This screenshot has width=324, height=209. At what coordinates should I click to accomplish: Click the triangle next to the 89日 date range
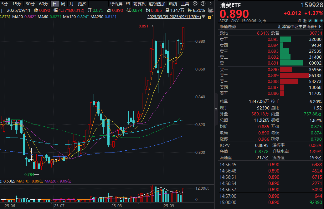pos(203,17)
